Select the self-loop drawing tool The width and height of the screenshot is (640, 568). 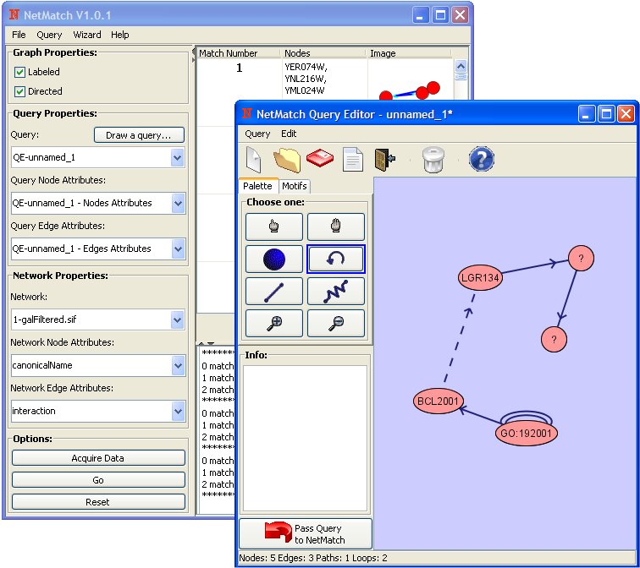(335, 259)
